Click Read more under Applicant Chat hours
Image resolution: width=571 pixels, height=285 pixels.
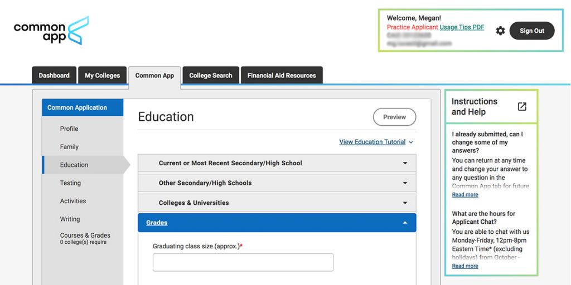coord(464,266)
